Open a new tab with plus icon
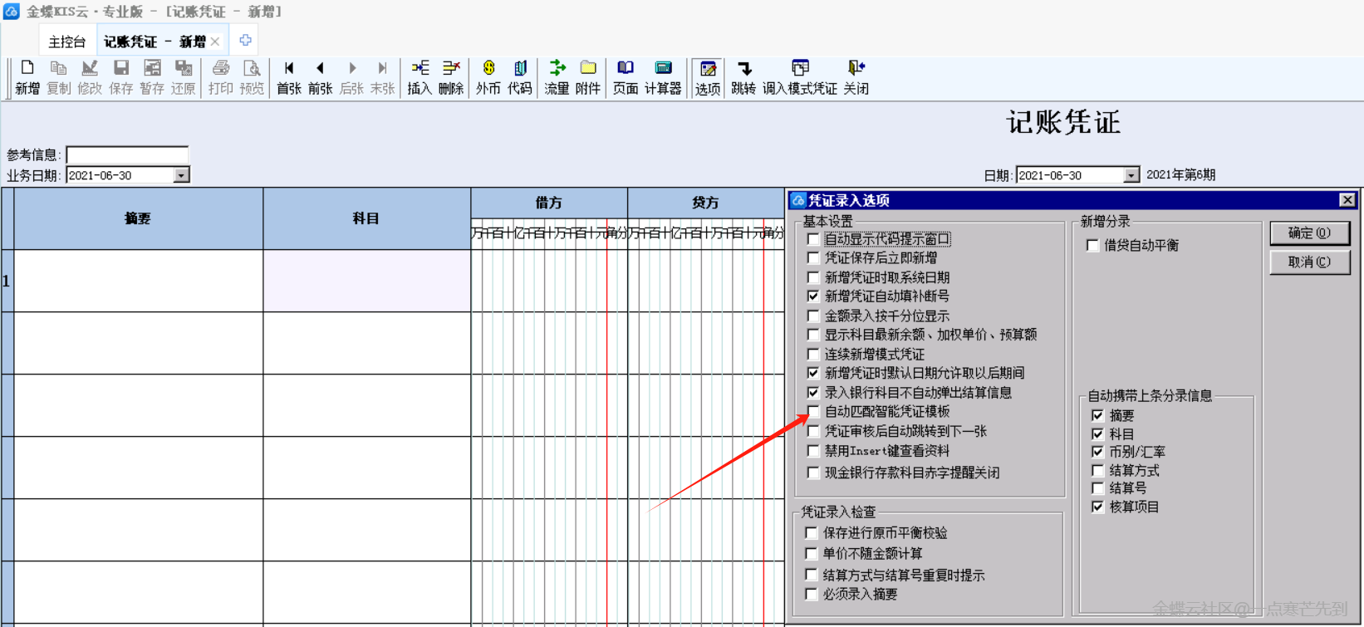 point(245,41)
